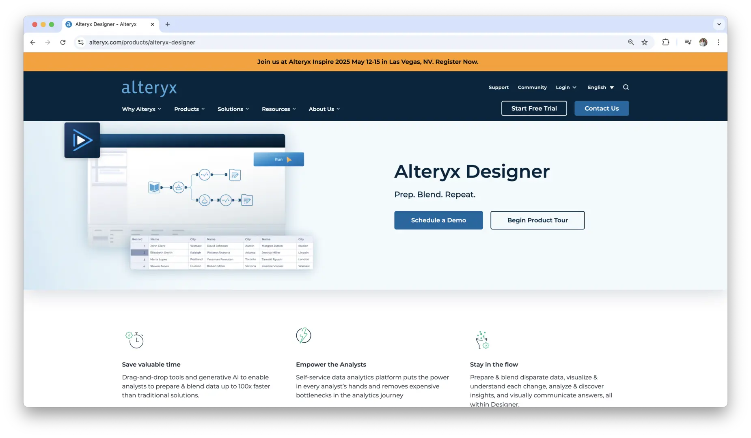The image size is (751, 438).
Task: Click the site search magnifier icon
Action: point(626,87)
